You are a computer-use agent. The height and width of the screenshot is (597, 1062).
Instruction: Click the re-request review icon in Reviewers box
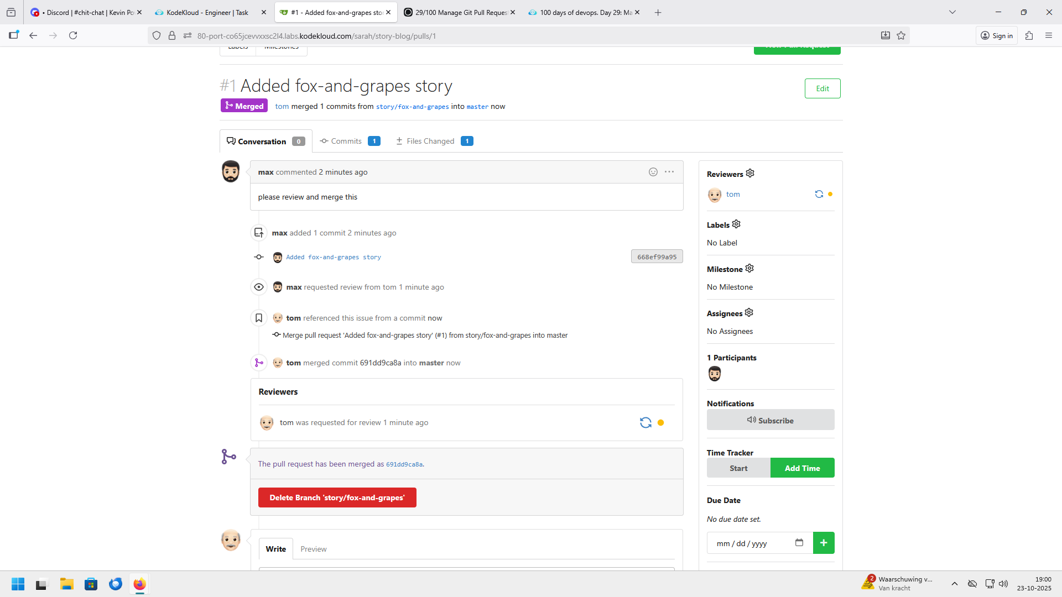point(645,423)
